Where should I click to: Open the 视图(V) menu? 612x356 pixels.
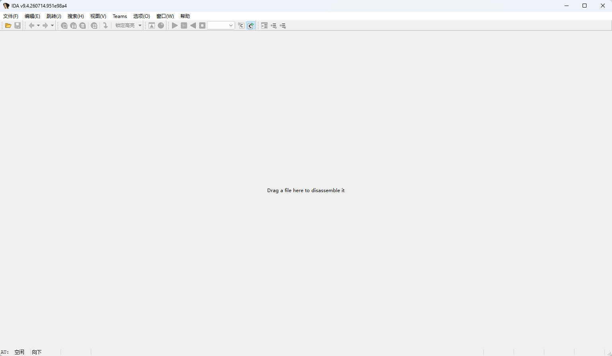(98, 16)
